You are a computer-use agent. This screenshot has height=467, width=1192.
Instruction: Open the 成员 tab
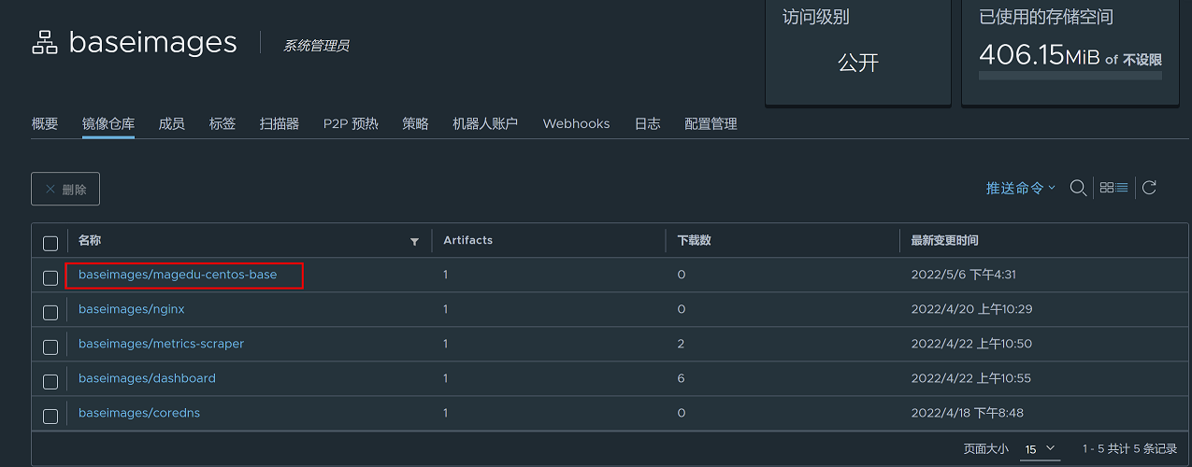pos(172,123)
